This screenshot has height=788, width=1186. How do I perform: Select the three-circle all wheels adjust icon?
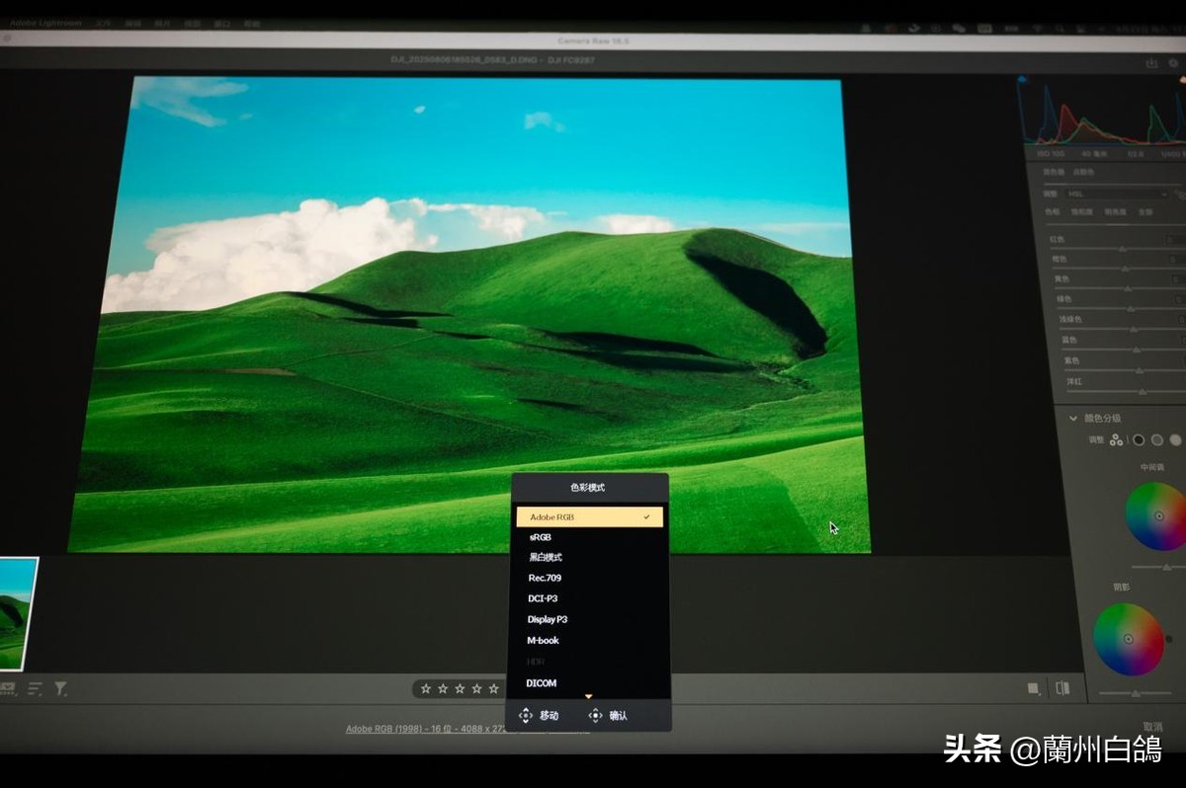[x=1116, y=439]
